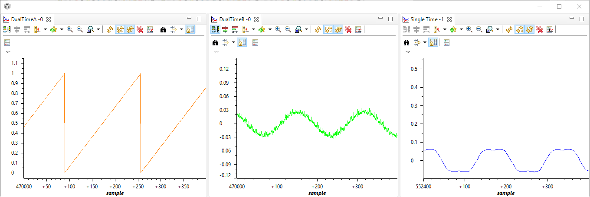Close the Single Time -1 tab
The width and height of the screenshot is (590, 197).
(x=449, y=19)
